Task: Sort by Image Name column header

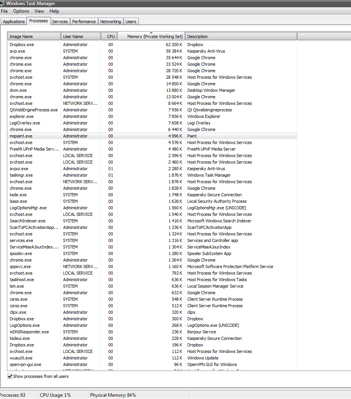Action: pyautogui.click(x=34, y=36)
